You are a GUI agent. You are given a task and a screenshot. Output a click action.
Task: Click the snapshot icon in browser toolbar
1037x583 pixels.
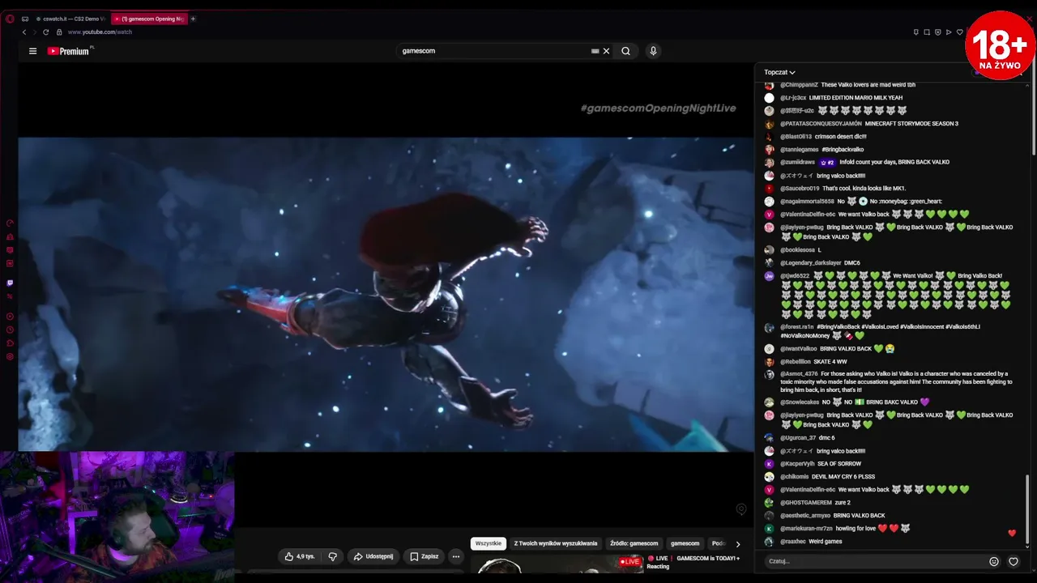coord(927,32)
